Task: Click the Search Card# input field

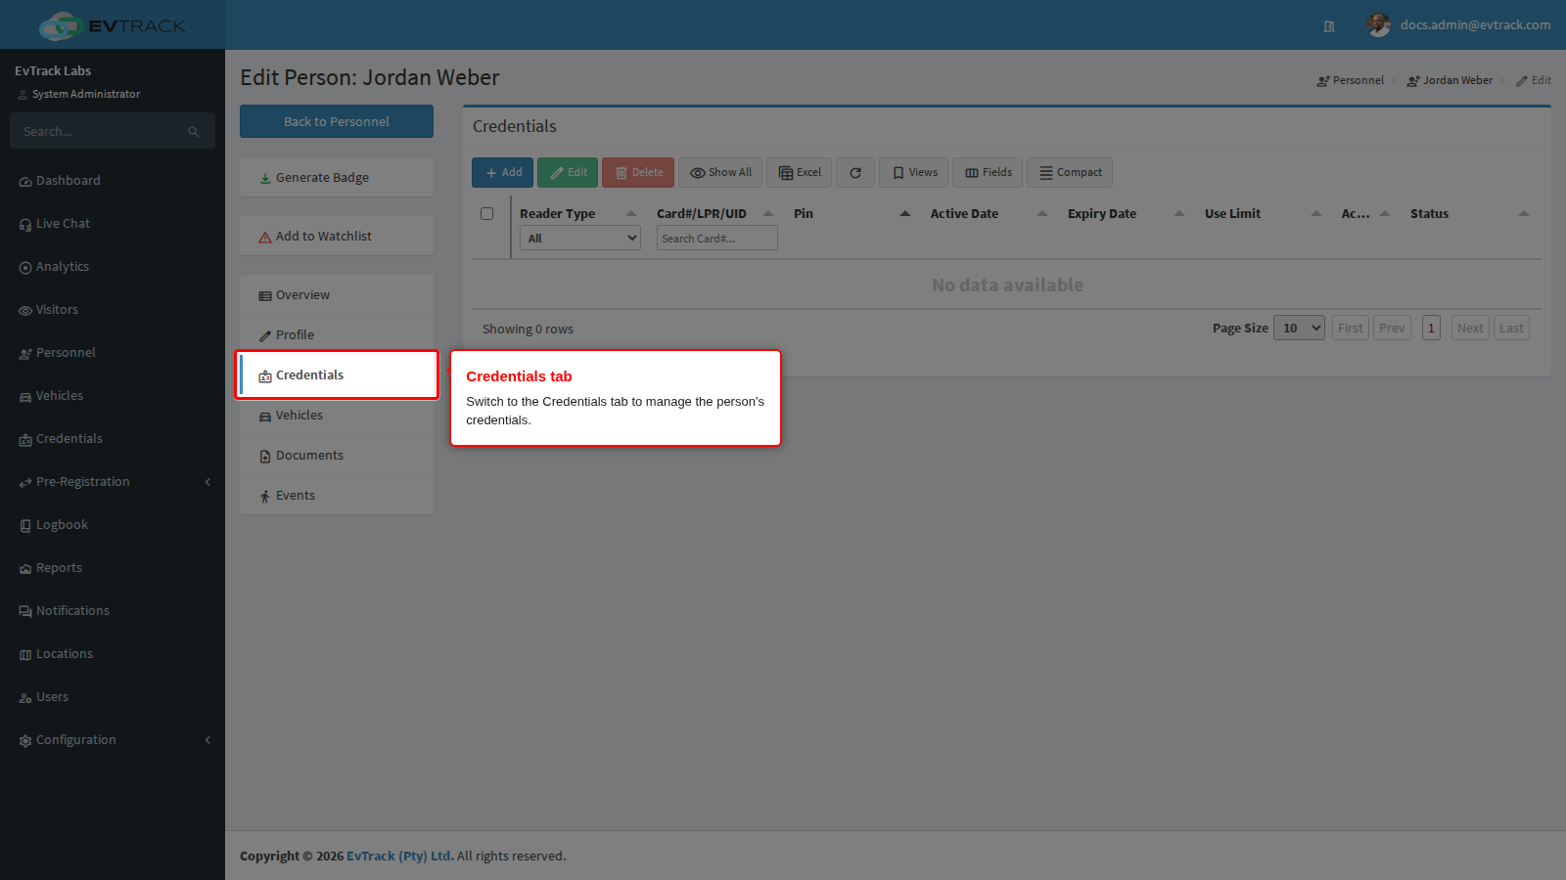Action: pos(716,238)
